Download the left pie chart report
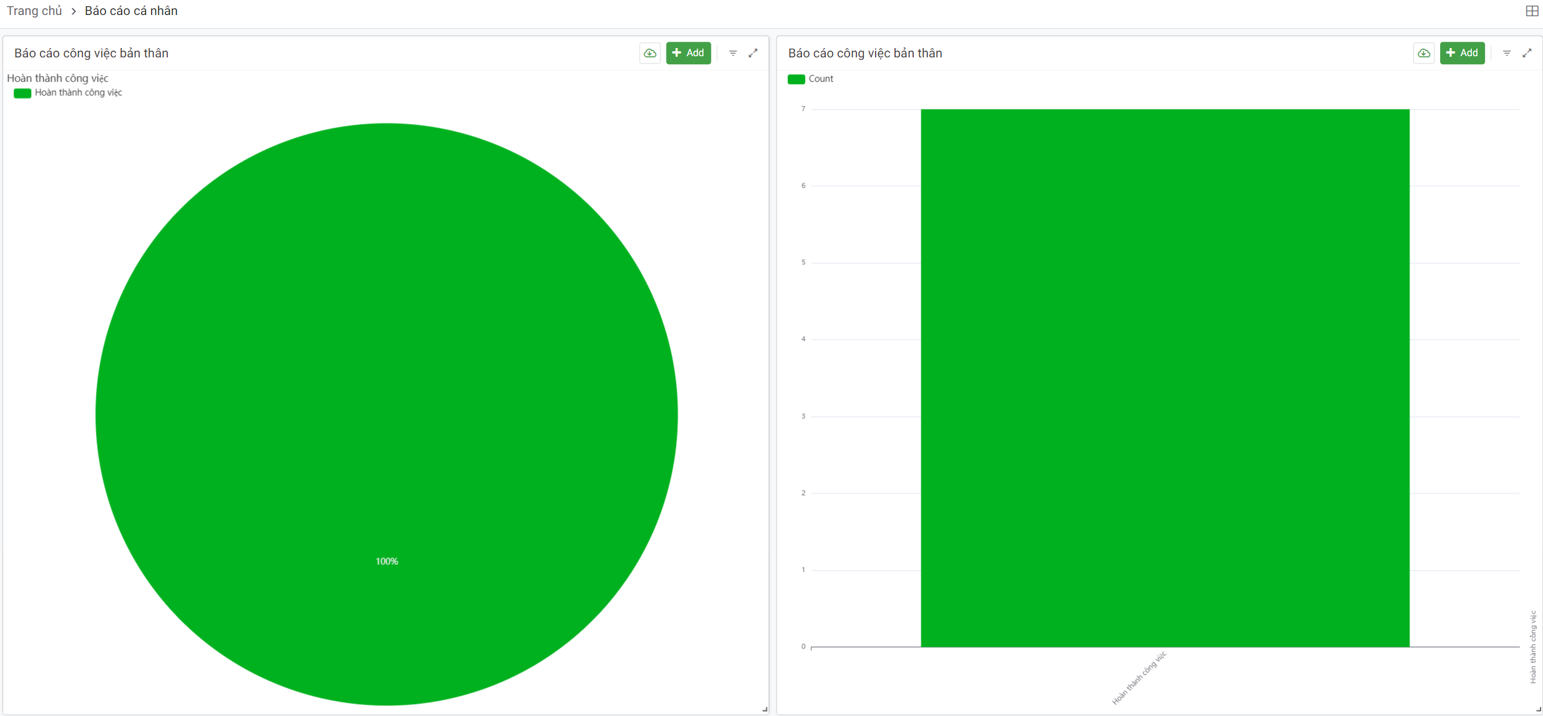Viewport: 1543px width, 716px height. [650, 53]
